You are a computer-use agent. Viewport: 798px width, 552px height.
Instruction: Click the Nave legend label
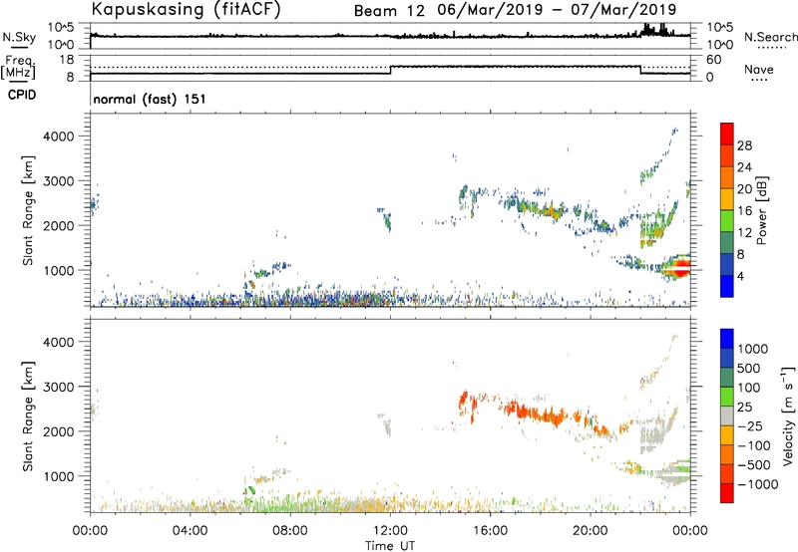click(x=759, y=70)
